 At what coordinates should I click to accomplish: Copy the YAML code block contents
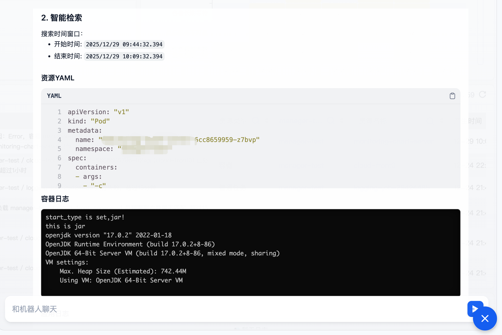tap(452, 96)
